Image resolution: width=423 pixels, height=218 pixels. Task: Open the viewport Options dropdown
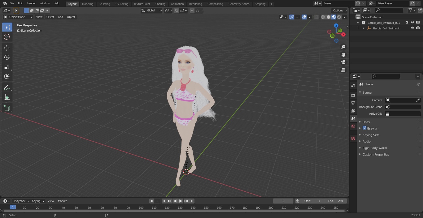click(340, 11)
